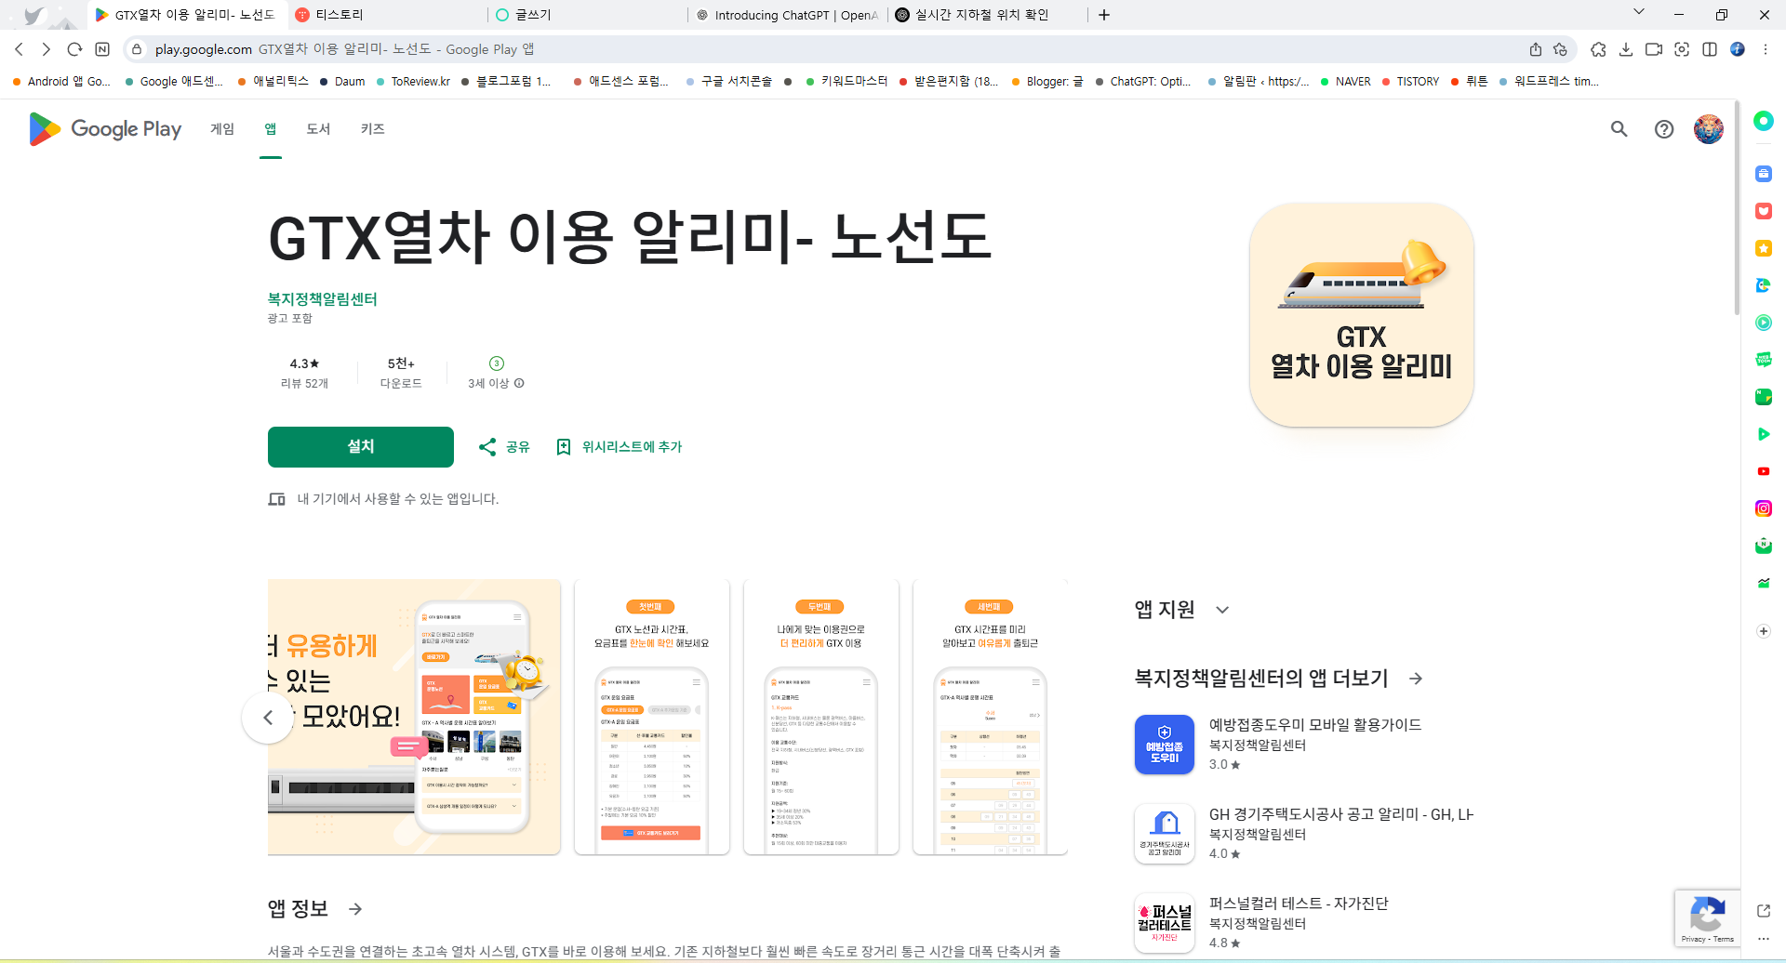This screenshot has width=1786, height=963.
Task: Select the 앱 tab
Action: 271,129
